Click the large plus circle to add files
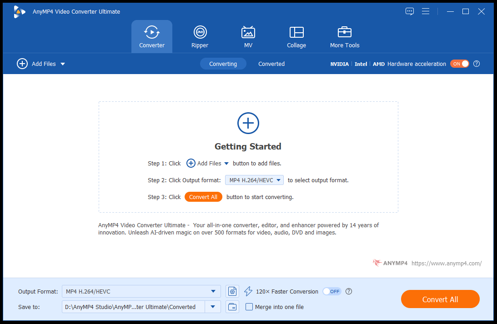The image size is (497, 324). [x=248, y=123]
